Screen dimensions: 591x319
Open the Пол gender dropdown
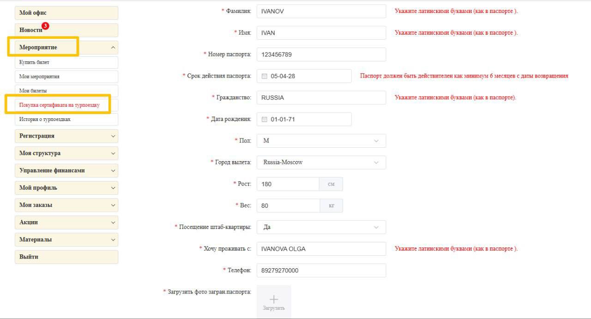click(321, 141)
